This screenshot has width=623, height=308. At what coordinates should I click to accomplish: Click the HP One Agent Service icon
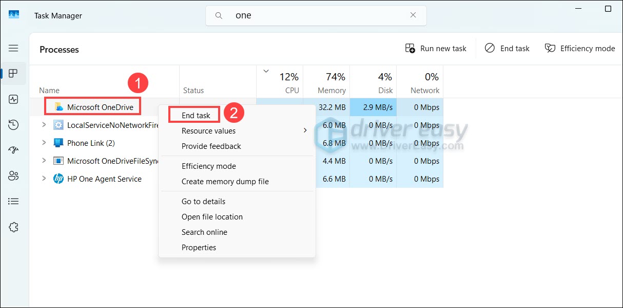point(59,179)
